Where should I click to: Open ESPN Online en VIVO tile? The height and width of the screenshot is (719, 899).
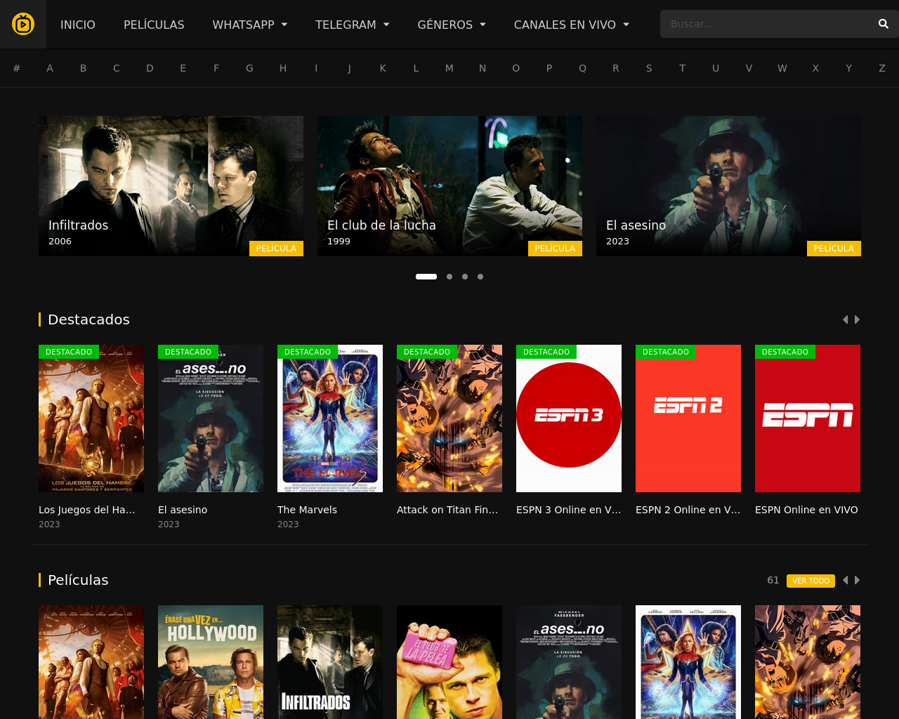point(808,418)
